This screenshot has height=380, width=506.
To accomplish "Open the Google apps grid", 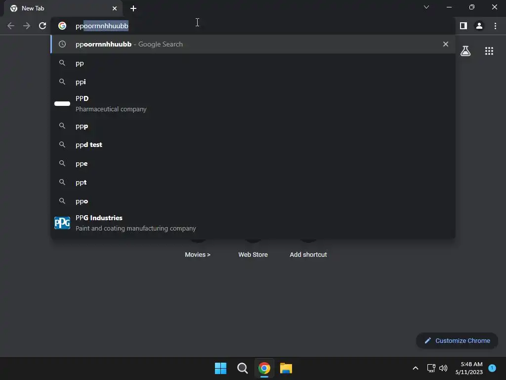I will tap(489, 51).
